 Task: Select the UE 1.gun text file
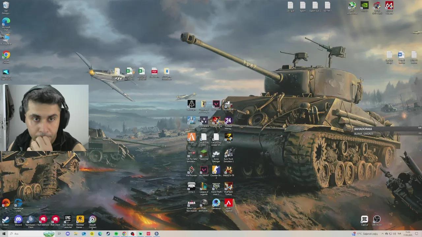tap(290, 7)
